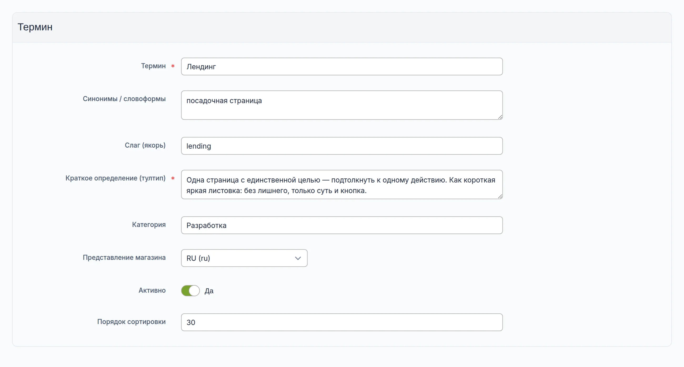Click the Слаг (якорь) field with lending
Image resolution: width=684 pixels, height=367 pixels.
(x=342, y=146)
